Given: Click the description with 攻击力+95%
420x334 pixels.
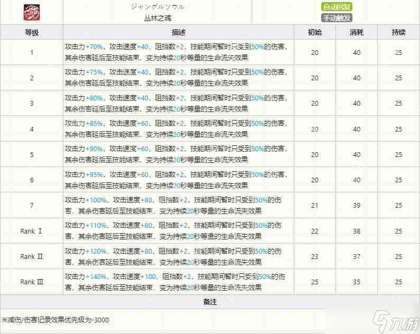Looking at the screenshot, I should (x=176, y=180).
